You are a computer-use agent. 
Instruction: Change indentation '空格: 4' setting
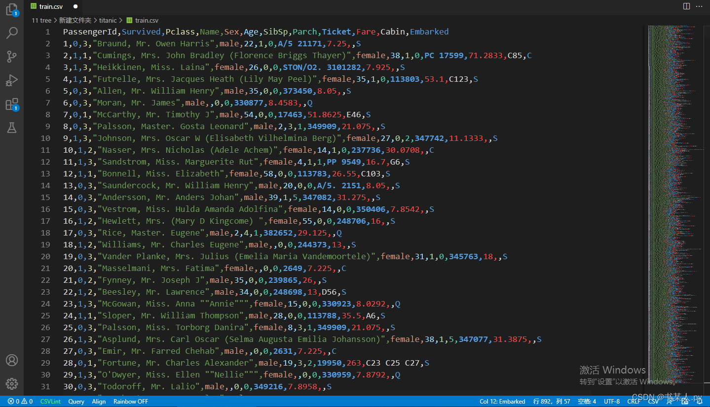pyautogui.click(x=587, y=402)
